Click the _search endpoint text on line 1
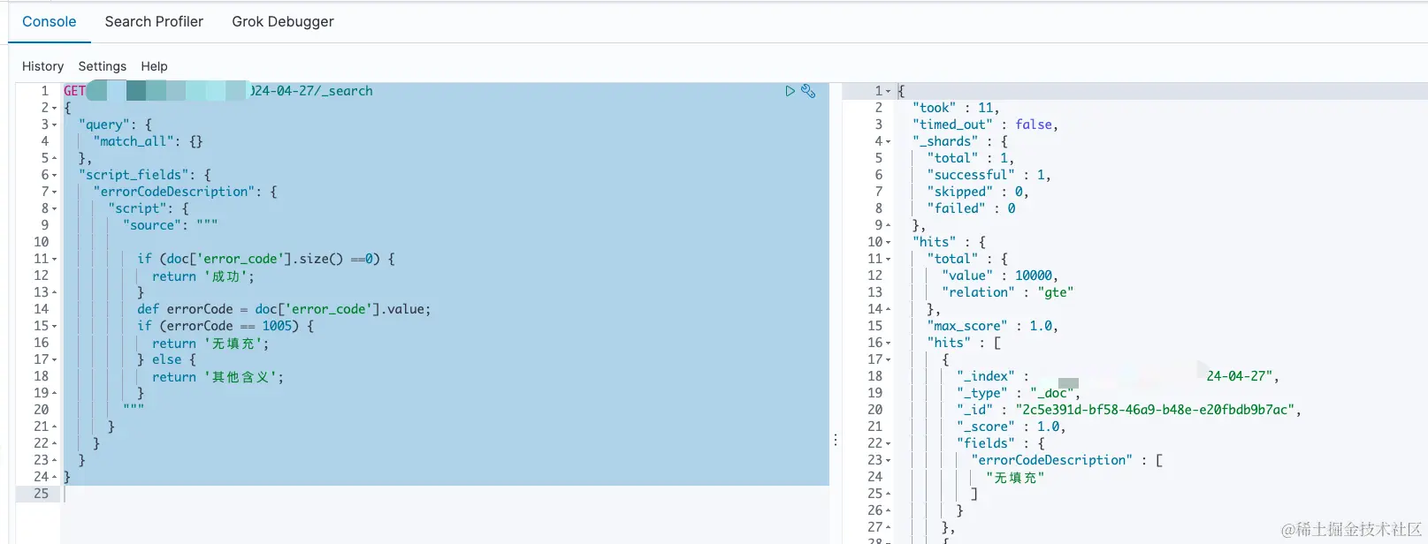Screen dimensions: 1428x544 [347, 91]
